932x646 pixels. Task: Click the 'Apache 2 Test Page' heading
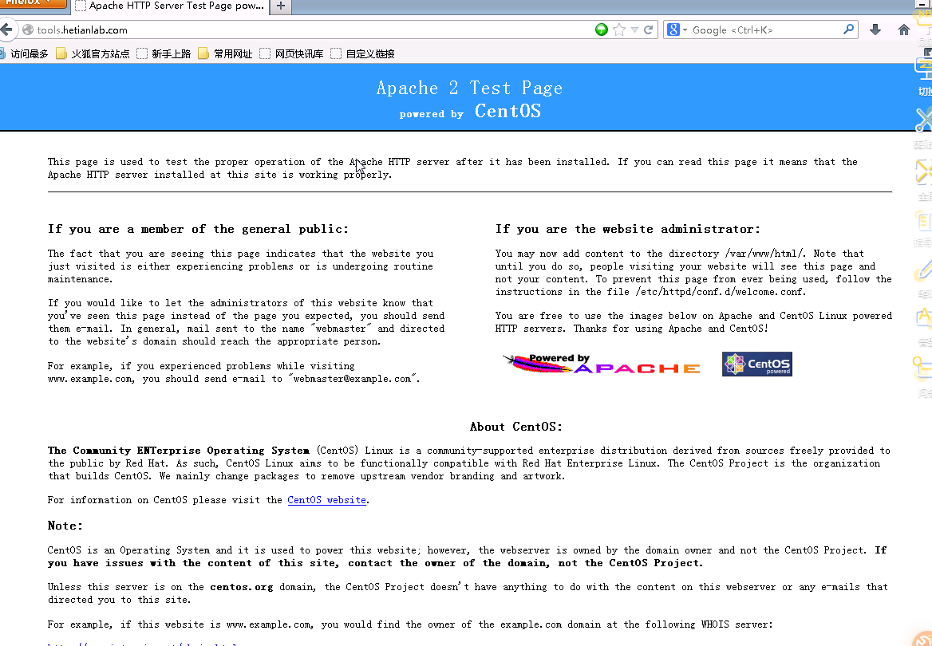(469, 88)
